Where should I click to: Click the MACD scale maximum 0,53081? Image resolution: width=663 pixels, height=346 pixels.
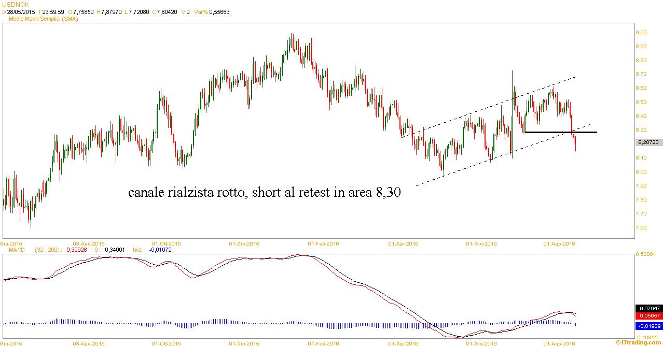(646, 254)
